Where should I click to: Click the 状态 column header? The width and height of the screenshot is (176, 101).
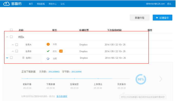point(55,30)
